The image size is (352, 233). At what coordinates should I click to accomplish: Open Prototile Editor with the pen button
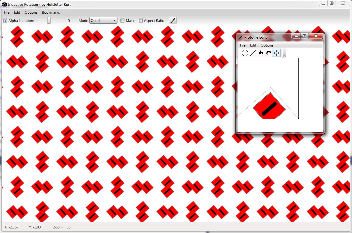(173, 21)
